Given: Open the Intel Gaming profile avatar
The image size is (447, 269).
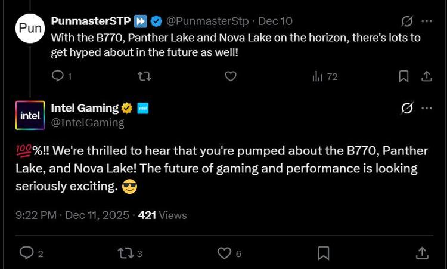Looking at the screenshot, I should (29, 115).
